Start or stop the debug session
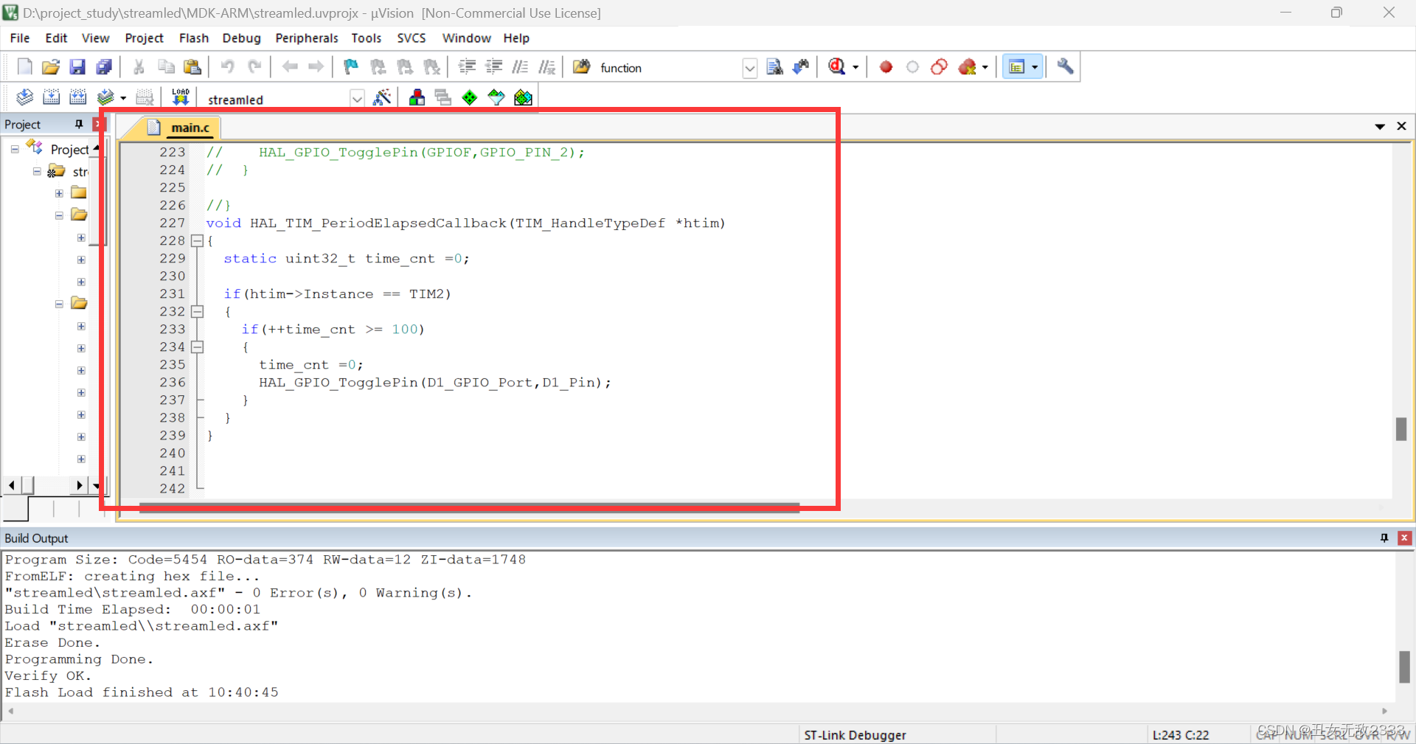Screen dimensions: 1416x744 click(x=836, y=67)
